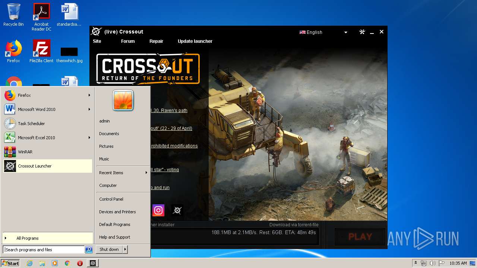Open Site menu in Crossout launcher
The image size is (477, 268).
[x=97, y=41]
